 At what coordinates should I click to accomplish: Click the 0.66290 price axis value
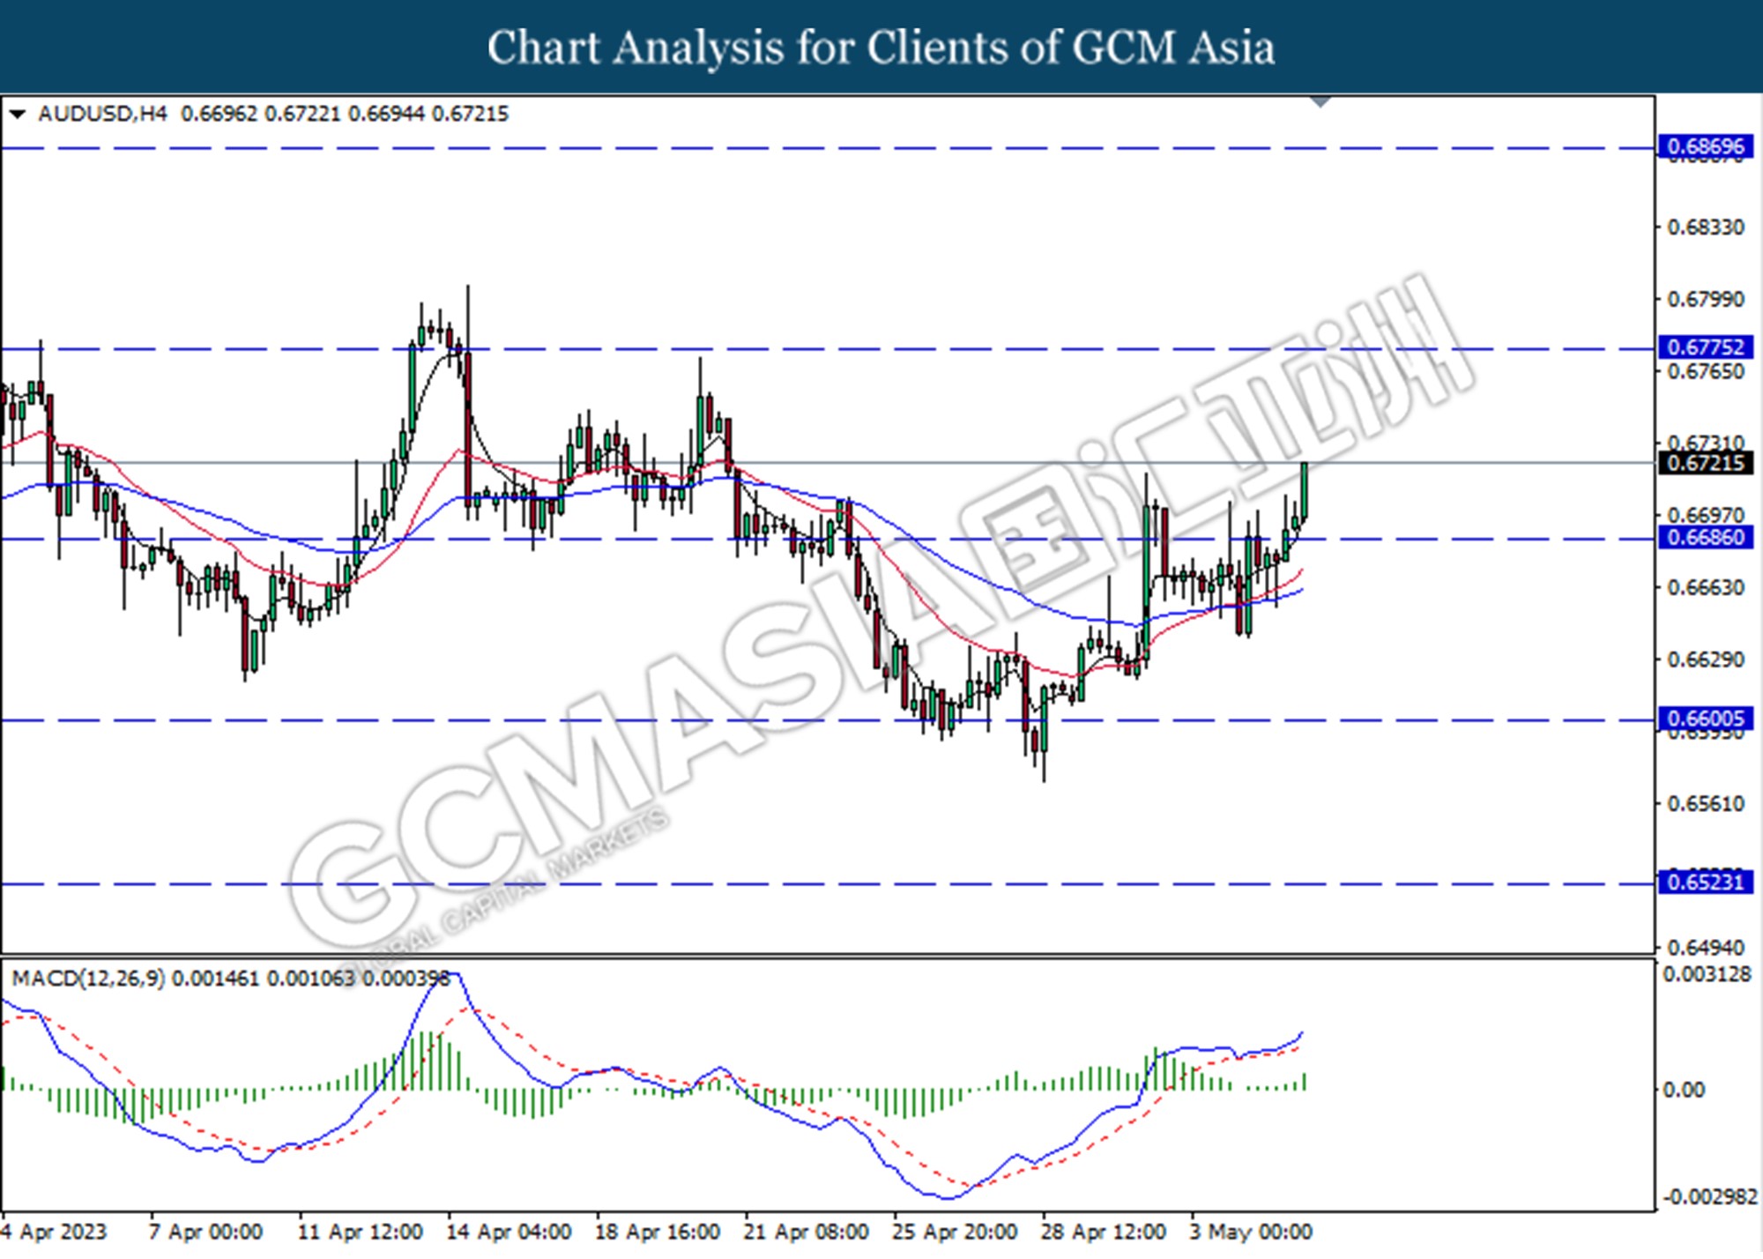pos(1706,659)
